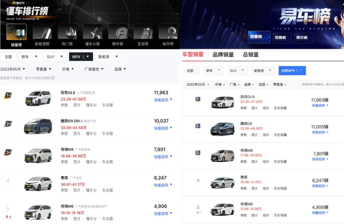Open the 别克GL8 car photo on 懂车帝

38,98
